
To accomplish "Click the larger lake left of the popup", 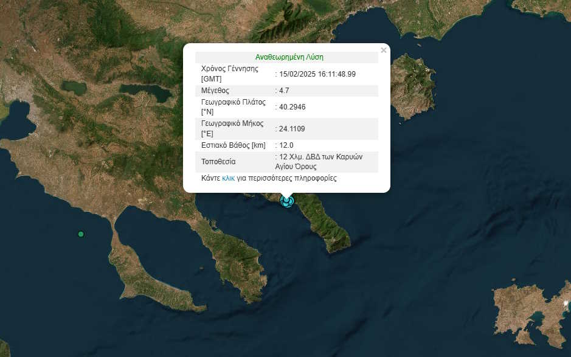I will point(146,92).
